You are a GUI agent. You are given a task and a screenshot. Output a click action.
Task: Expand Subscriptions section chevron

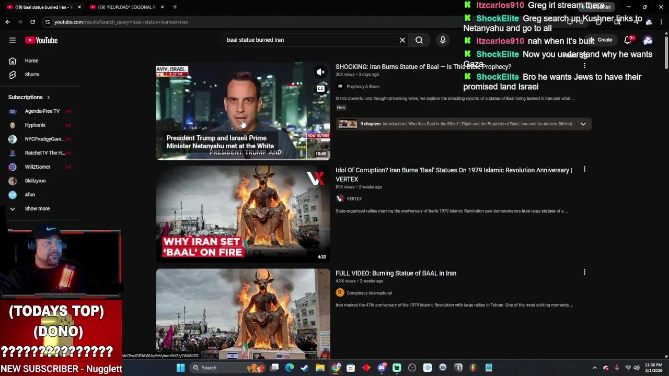(48, 97)
